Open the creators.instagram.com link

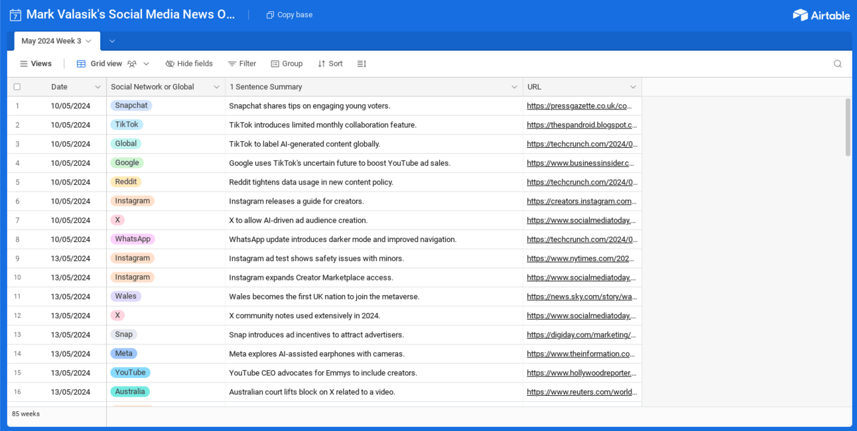[580, 201]
